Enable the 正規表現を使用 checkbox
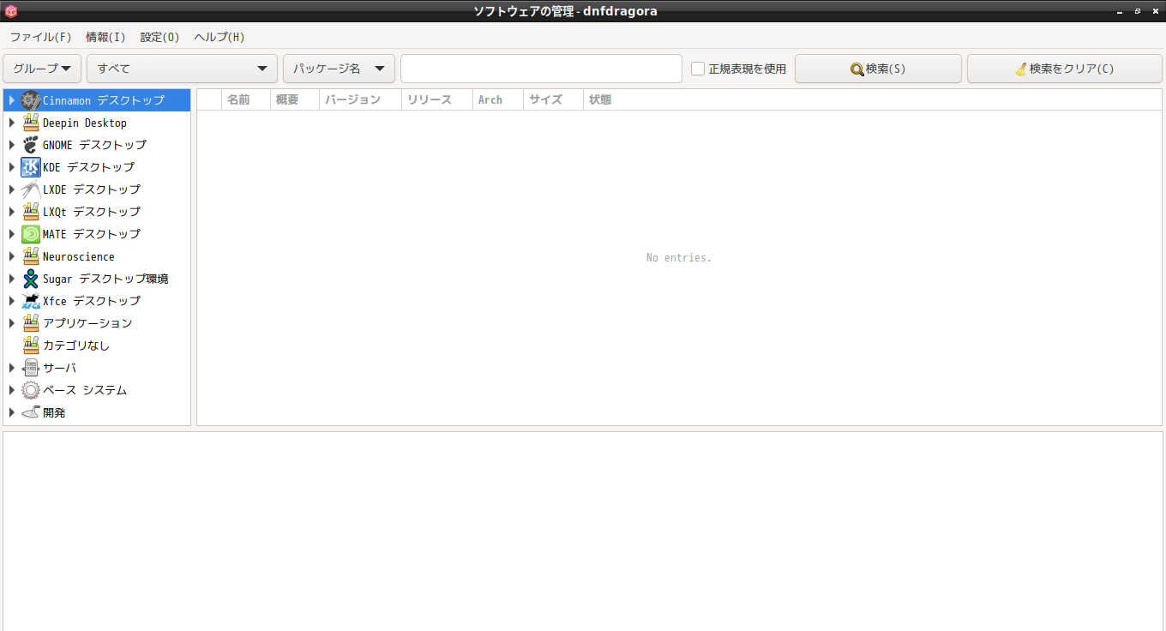 click(698, 69)
